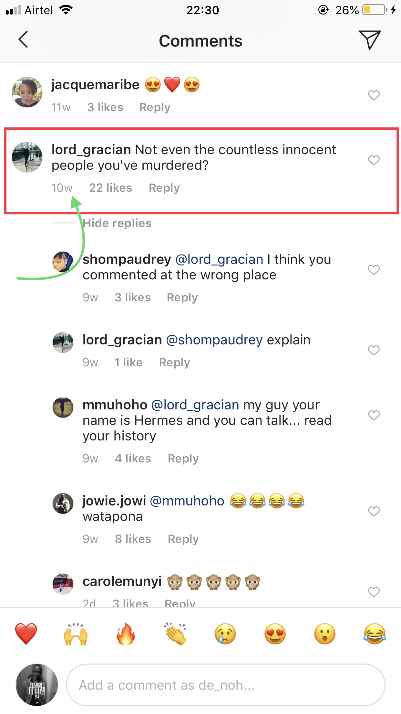Open @shompaudrey mention link

pyautogui.click(x=214, y=340)
